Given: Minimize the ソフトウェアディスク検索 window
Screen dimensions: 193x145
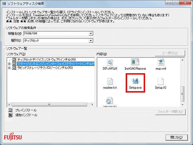Looking at the screenshot, I should tap(169, 3).
